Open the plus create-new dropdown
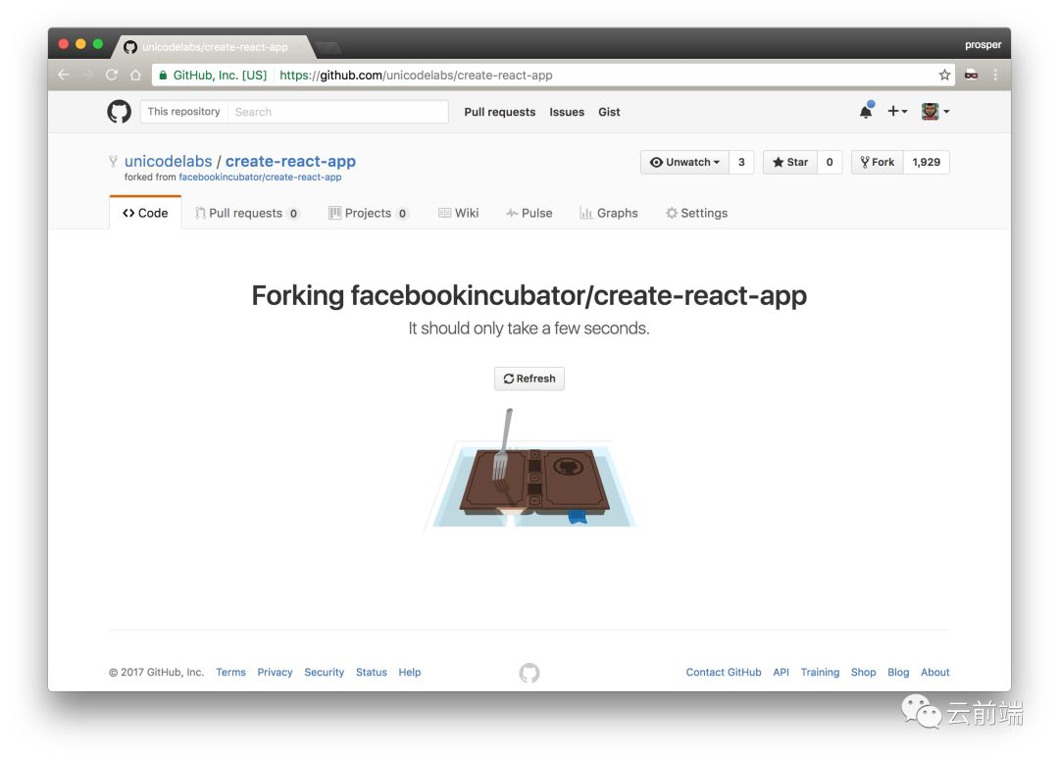 coord(897,111)
